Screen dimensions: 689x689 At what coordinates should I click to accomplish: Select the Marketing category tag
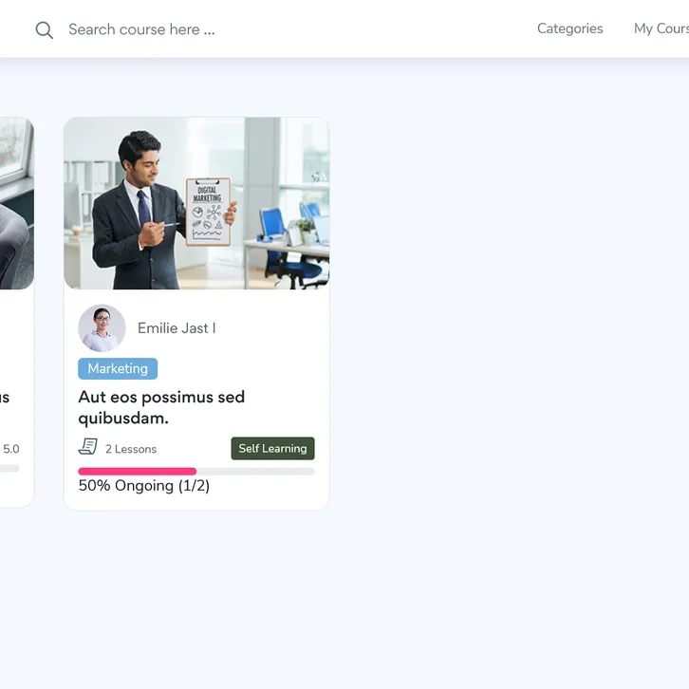(x=118, y=368)
